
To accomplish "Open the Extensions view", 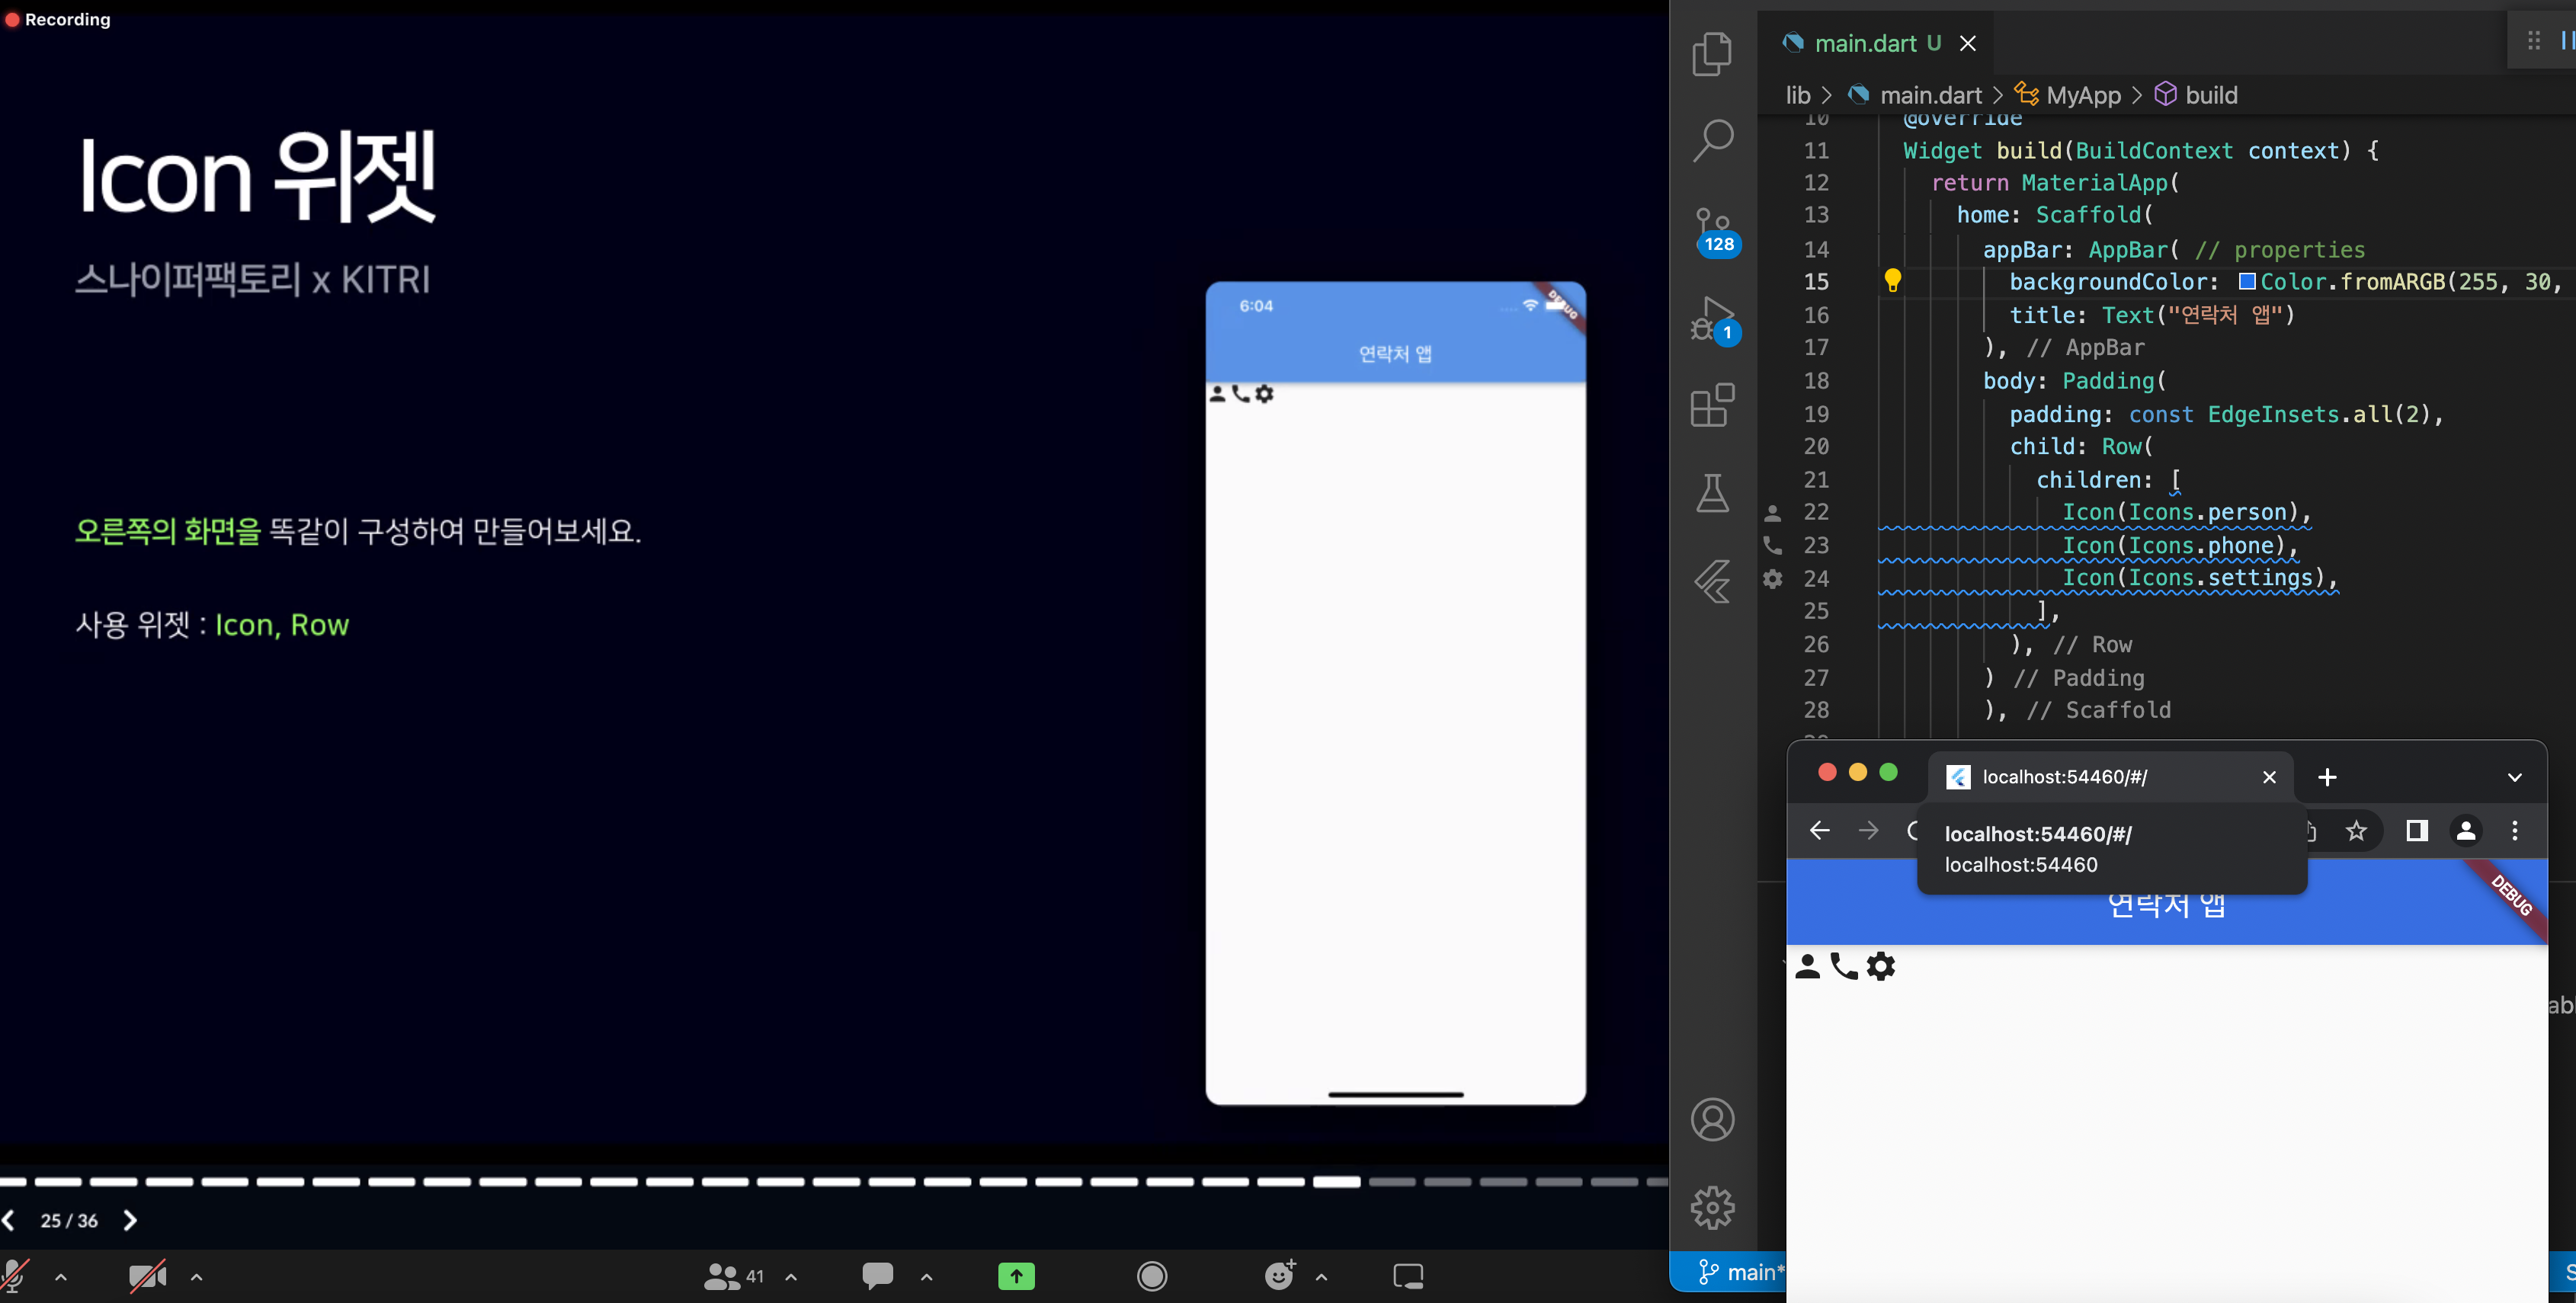I will 1712,405.
